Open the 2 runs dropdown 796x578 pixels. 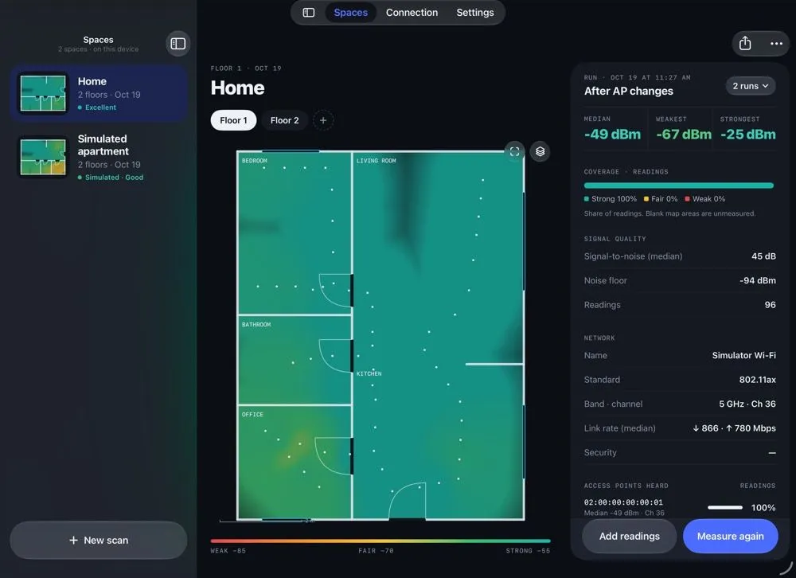click(x=751, y=86)
